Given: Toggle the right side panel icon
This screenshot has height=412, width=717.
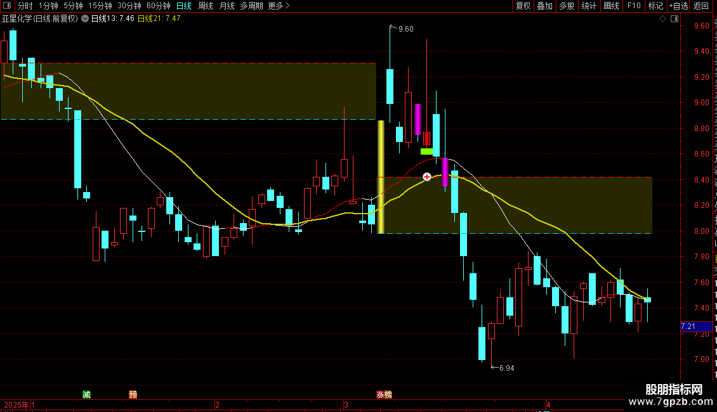Looking at the screenshot, I should (x=674, y=19).
